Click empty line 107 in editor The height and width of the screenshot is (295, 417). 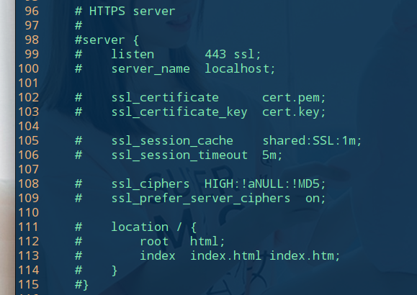tap(216, 169)
